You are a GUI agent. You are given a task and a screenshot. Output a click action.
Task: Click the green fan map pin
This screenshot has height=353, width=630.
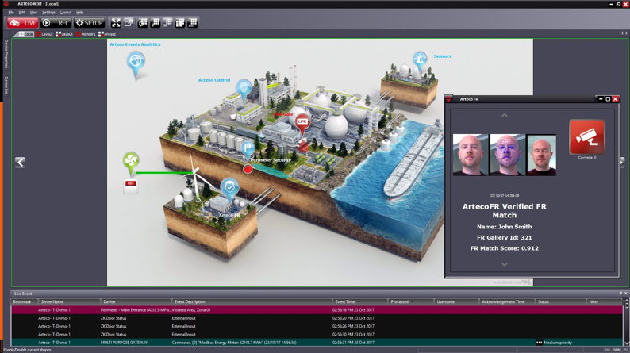point(131,163)
